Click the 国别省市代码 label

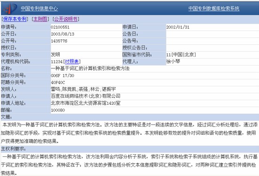(x=137, y=55)
